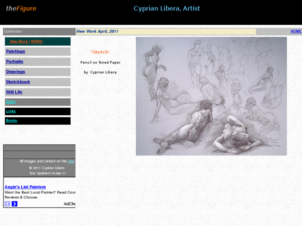Return to the HOME page
302x226 pixels.
296,31
